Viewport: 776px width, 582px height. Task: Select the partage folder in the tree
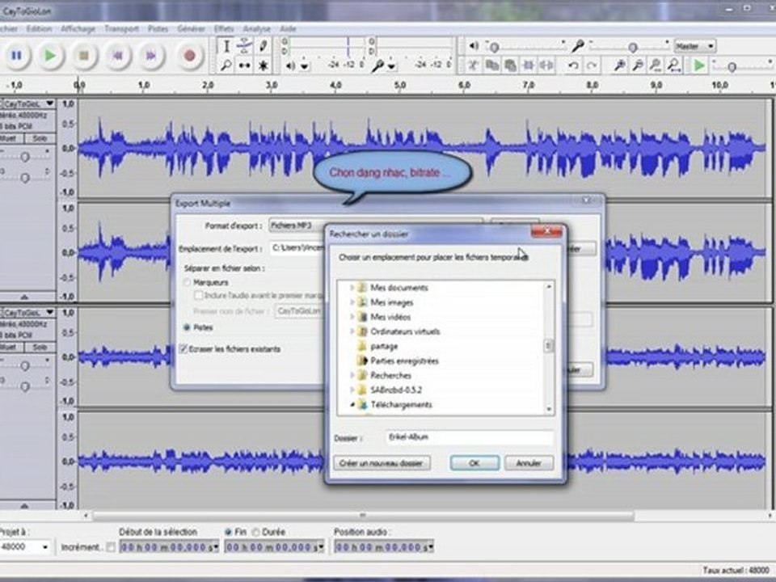coord(383,346)
